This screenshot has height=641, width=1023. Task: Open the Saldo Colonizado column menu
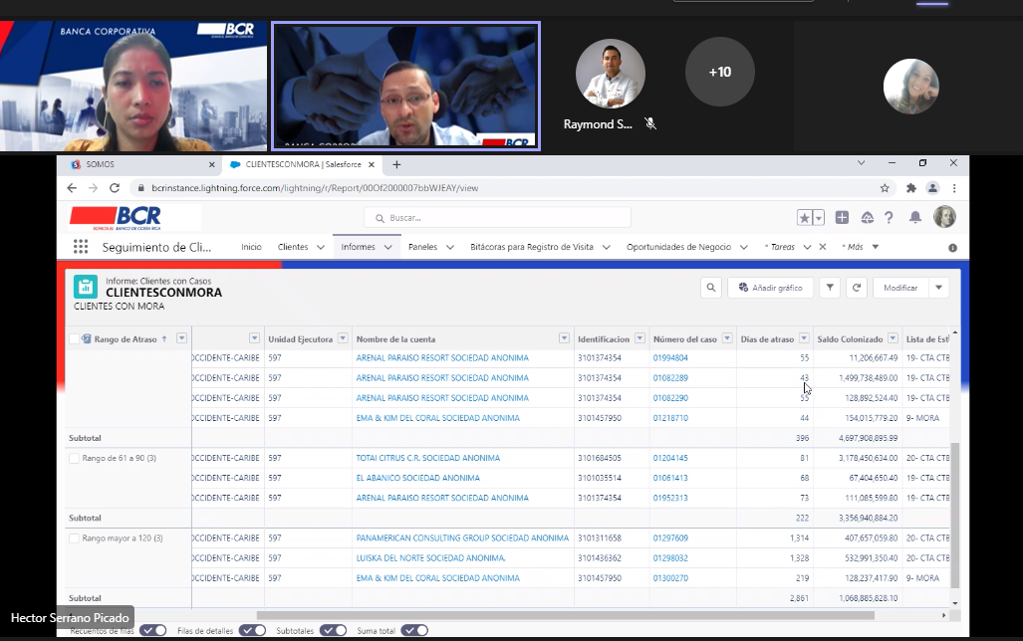(893, 338)
